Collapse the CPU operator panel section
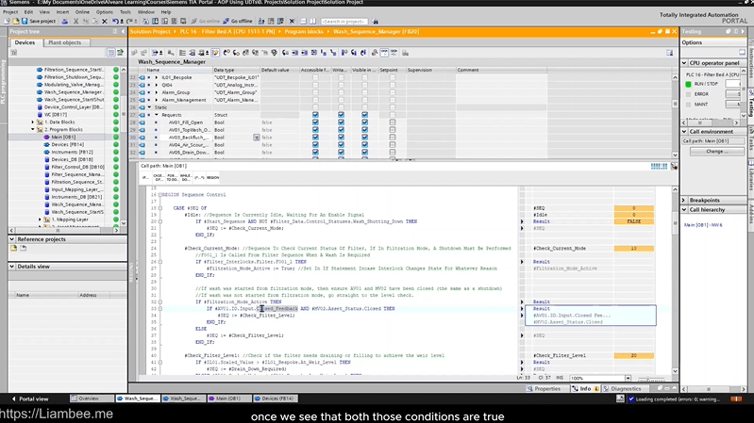This screenshot has height=423, width=754. coord(685,63)
